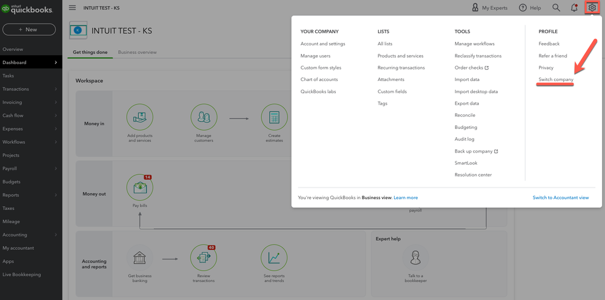The height and width of the screenshot is (300, 605).
Task: Open Manage users
Action: 315,56
